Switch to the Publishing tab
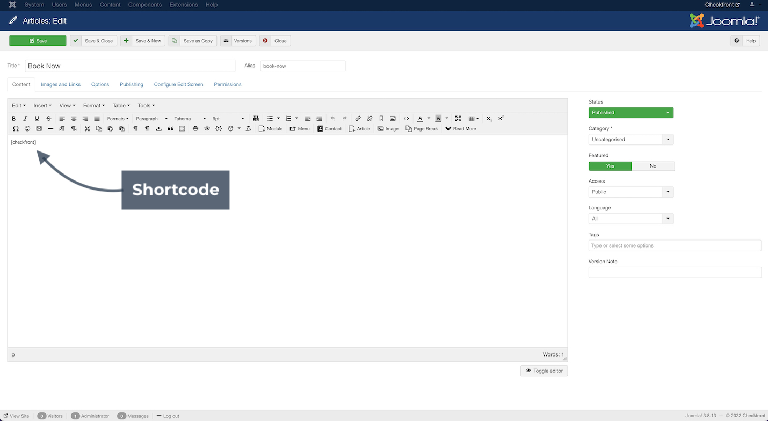This screenshot has width=768, height=421. pos(132,84)
